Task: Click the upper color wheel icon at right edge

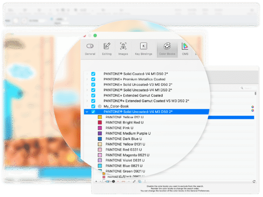Action: click(x=253, y=107)
